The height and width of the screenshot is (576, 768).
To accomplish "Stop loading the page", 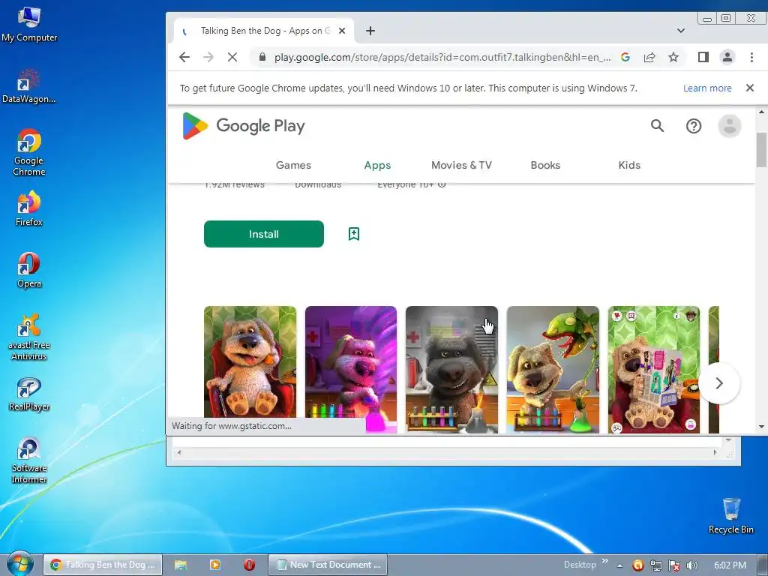I will point(232,57).
